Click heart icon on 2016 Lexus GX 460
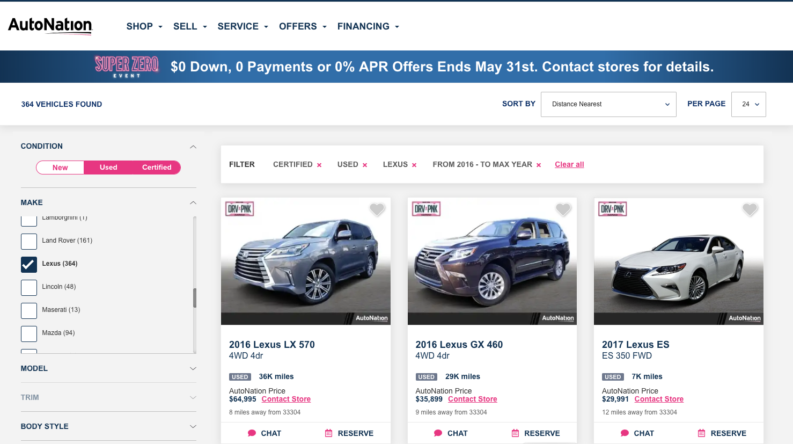 (x=563, y=209)
